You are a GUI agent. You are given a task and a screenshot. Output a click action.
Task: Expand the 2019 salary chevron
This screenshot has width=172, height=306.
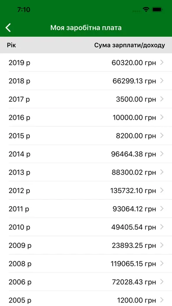click(x=162, y=62)
